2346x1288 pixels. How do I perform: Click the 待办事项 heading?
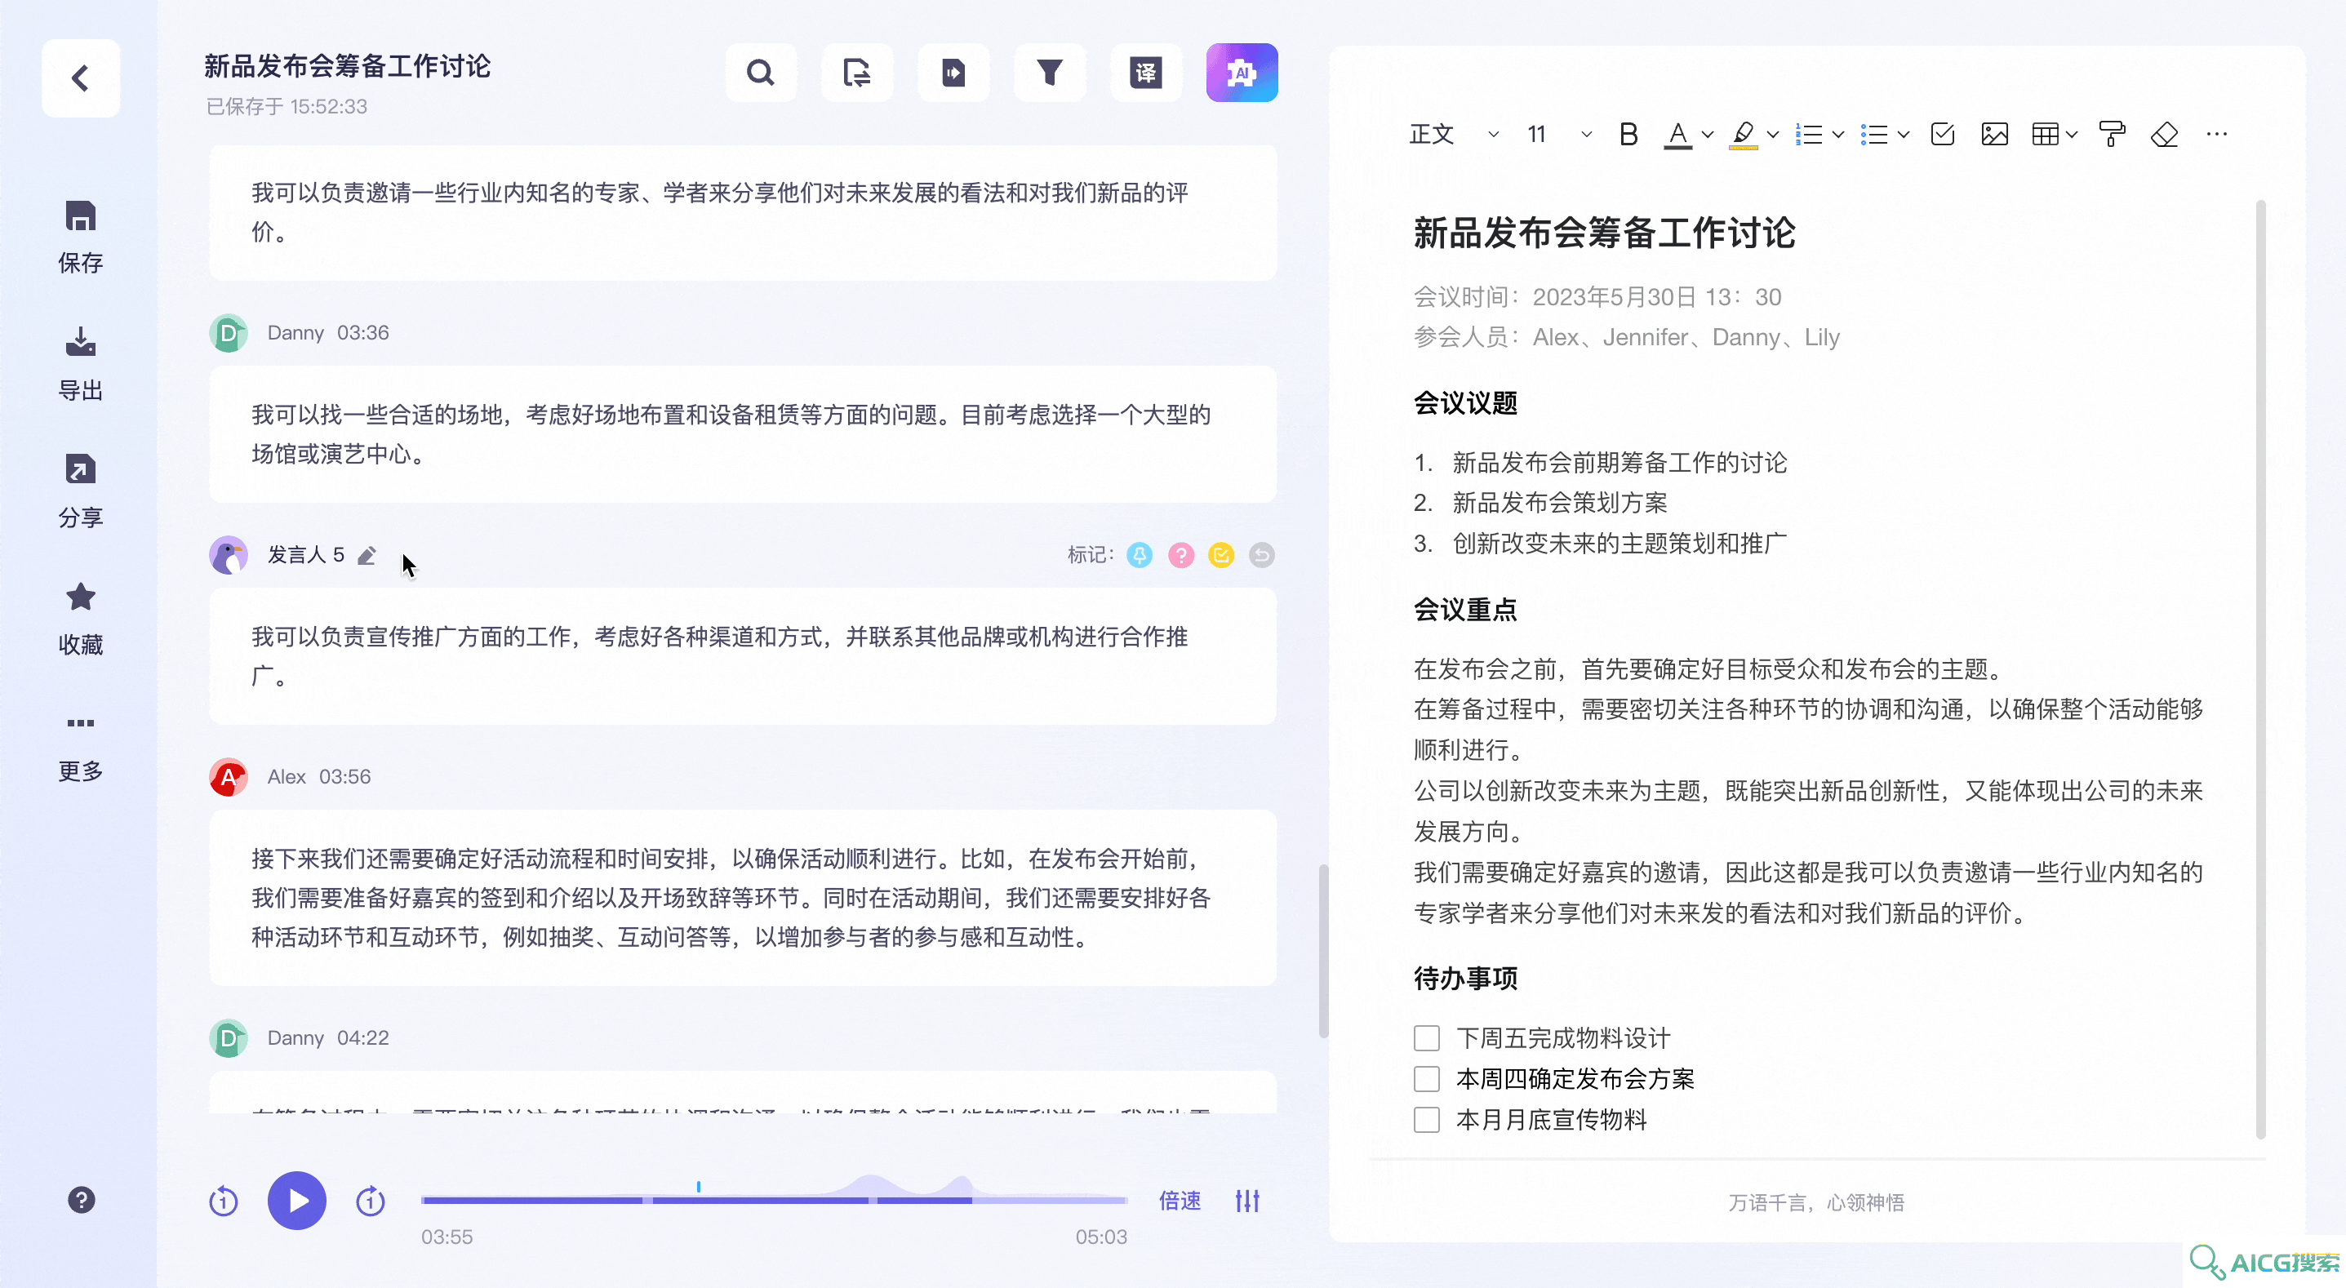(1464, 979)
